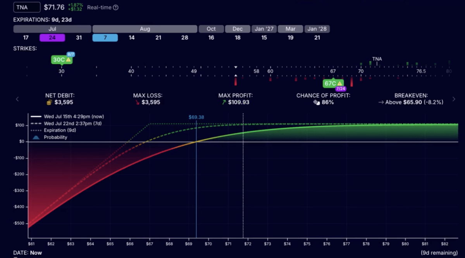
Task: Toggle the Wed Jul 22nd dashed line legend
Action: pyautogui.click(x=64, y=123)
